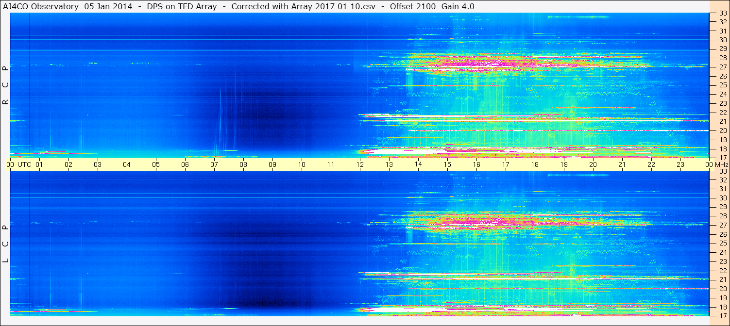Screen dimensions: 730x326
Task: Click the 24 MHz label on LCP frequency scale
Action: (x=722, y=252)
